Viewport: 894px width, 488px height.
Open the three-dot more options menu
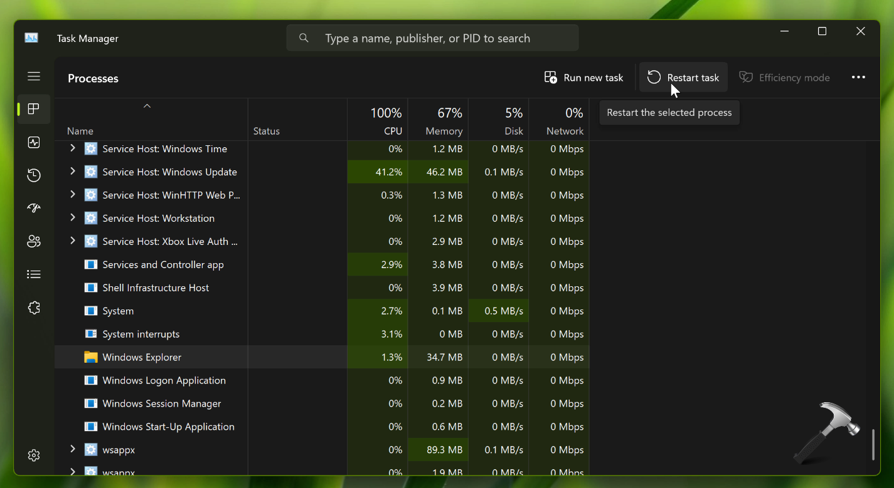[858, 78]
